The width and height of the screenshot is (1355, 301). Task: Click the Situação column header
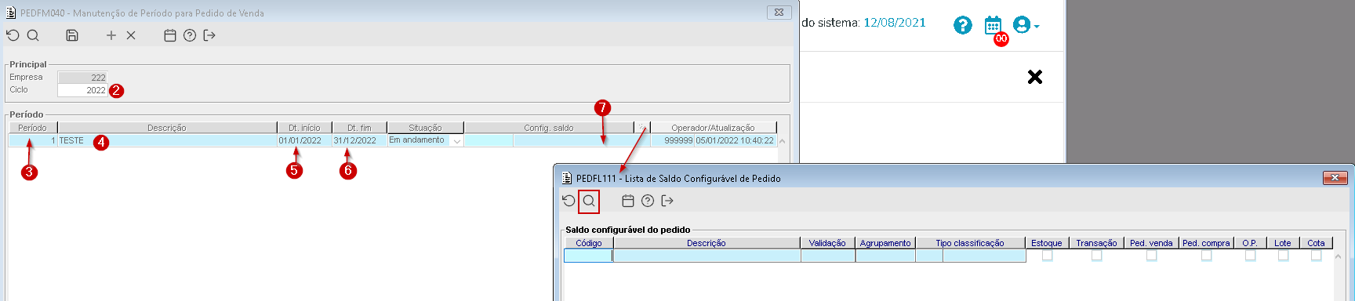coord(425,128)
